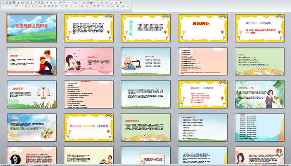Click the Save floppy disk icon
This screenshot has height=166, width=291.
pos(10,3)
